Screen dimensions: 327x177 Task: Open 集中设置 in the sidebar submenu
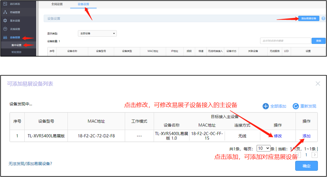click(16, 45)
